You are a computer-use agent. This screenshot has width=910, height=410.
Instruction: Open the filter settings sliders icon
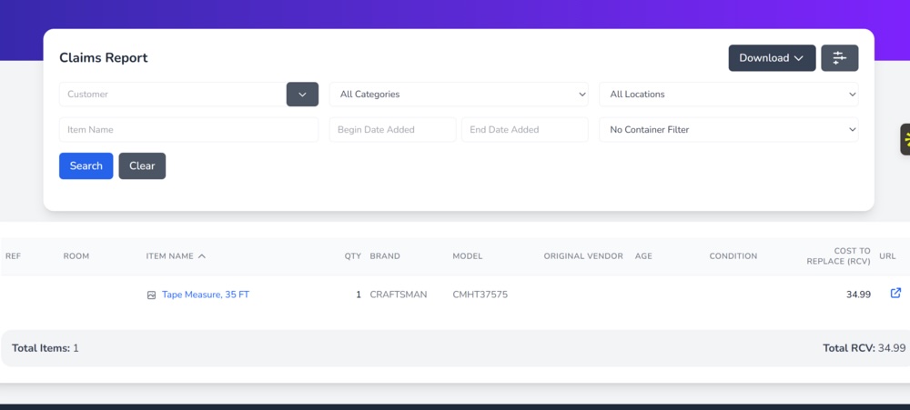point(839,58)
